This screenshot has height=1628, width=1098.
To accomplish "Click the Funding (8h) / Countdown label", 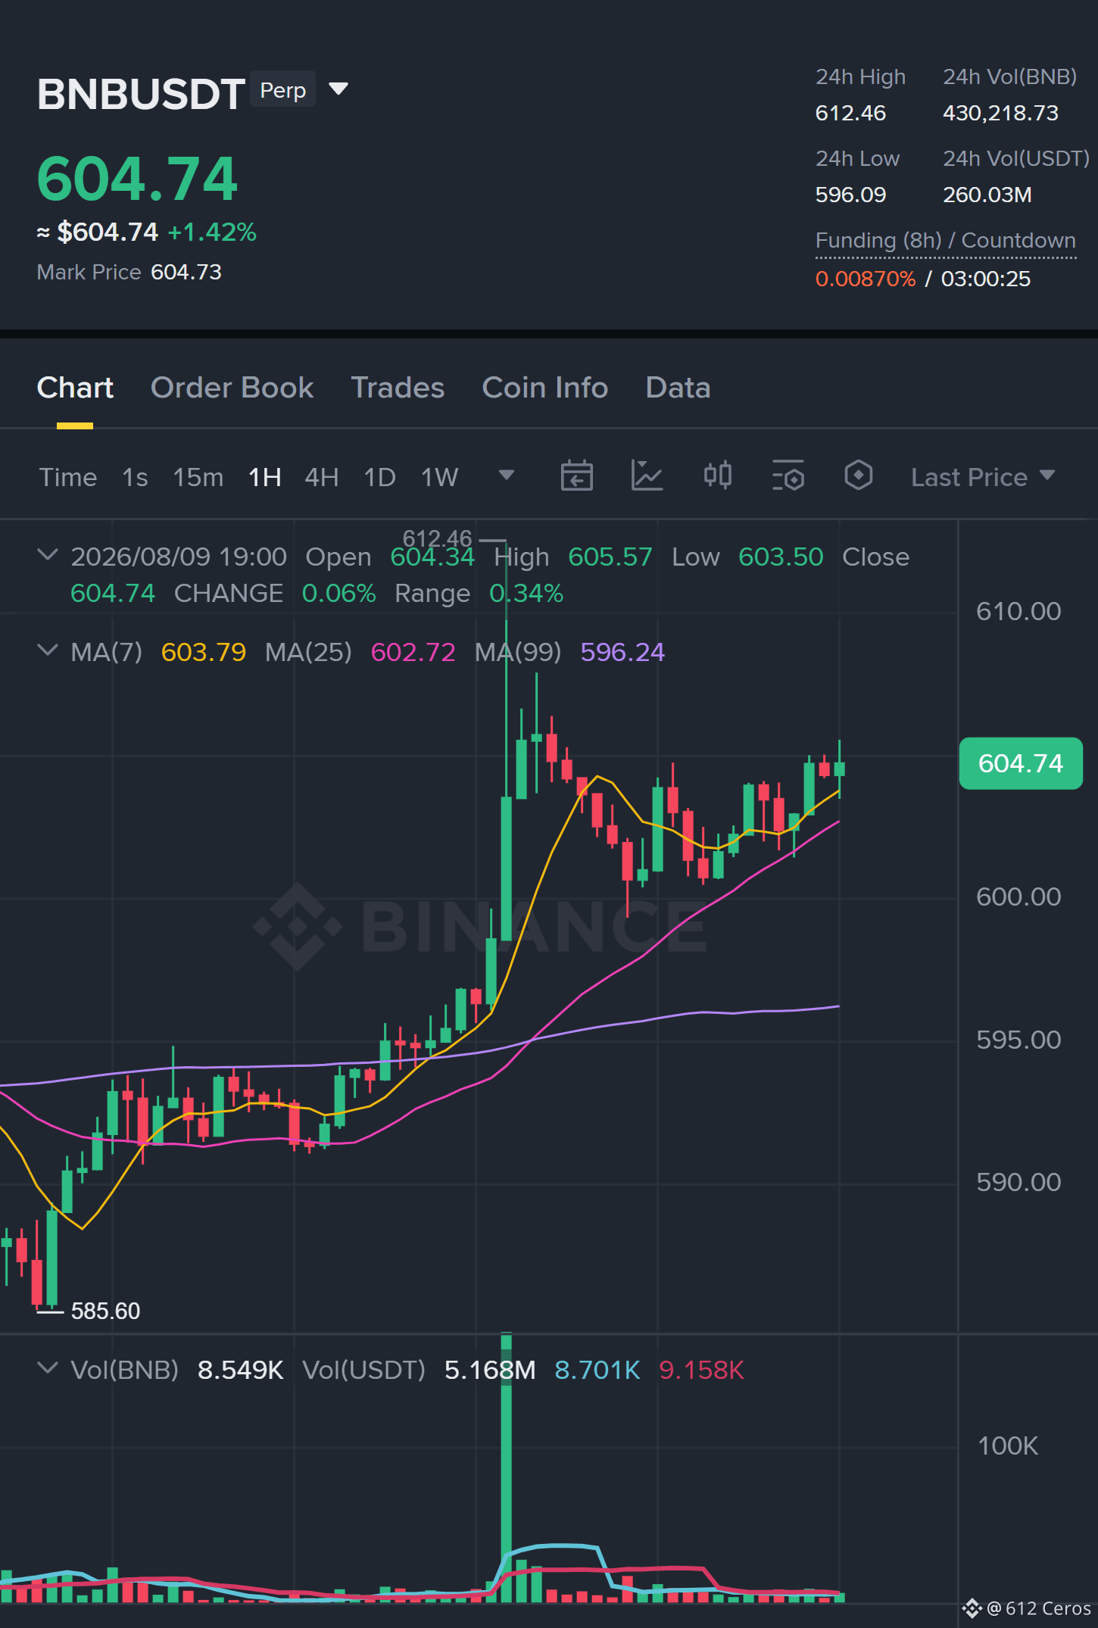I will 945,241.
